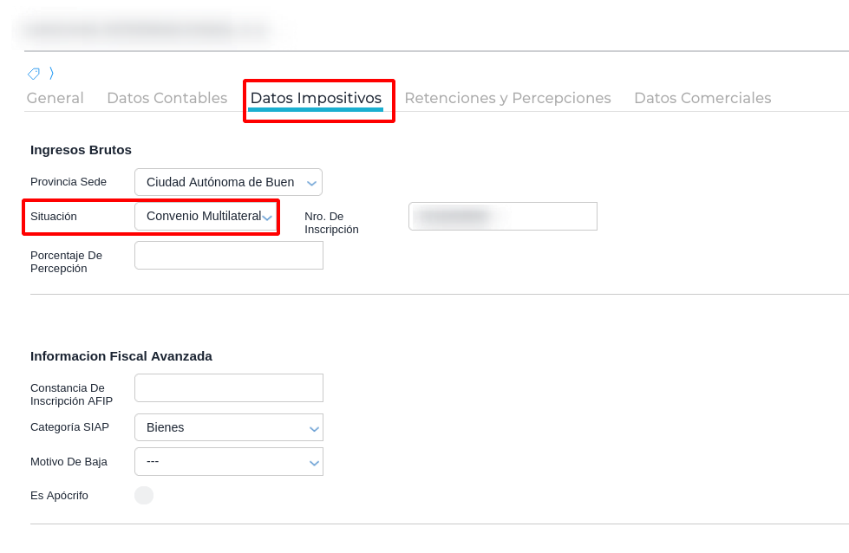Click the blurred record title at top
Screen dimensions: 849x553
143,30
